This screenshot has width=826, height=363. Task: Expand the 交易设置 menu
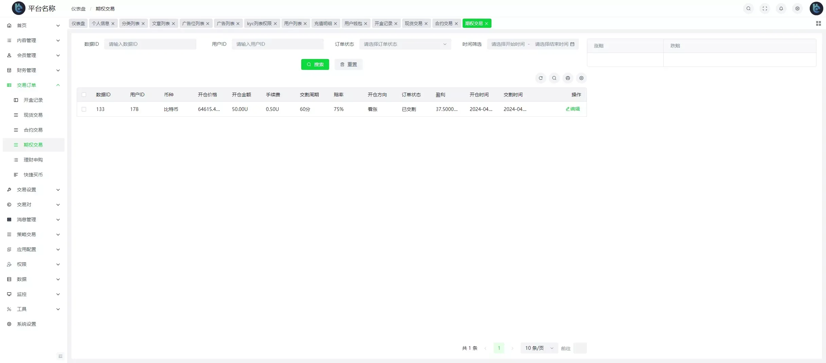coord(34,190)
